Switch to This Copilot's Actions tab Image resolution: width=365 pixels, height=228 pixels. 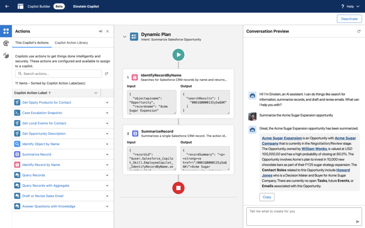32,43
